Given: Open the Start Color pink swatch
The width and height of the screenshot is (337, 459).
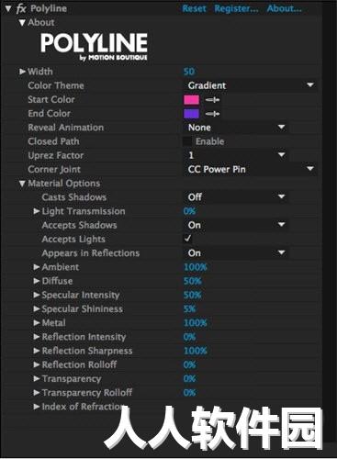Looking at the screenshot, I should pyautogui.click(x=191, y=100).
